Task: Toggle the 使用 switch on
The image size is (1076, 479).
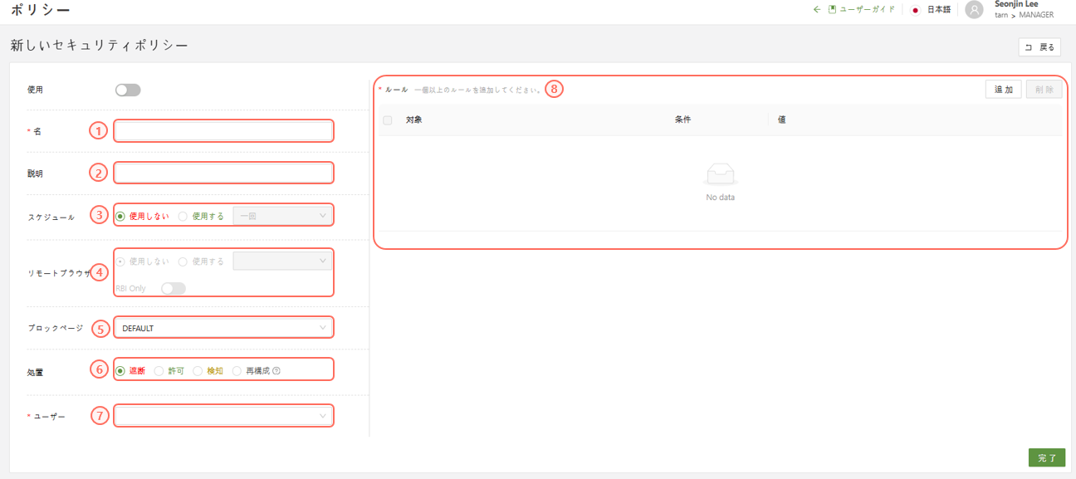Action: tap(128, 90)
